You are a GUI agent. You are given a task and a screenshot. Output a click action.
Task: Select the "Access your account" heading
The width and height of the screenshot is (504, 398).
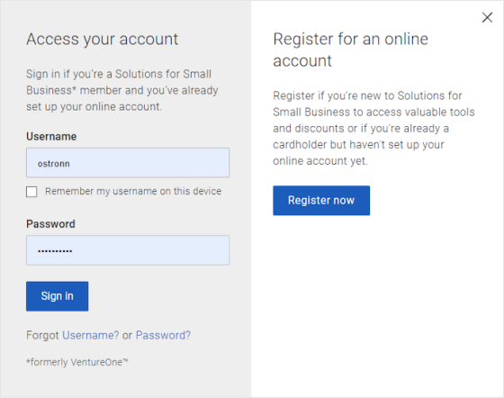click(x=103, y=40)
